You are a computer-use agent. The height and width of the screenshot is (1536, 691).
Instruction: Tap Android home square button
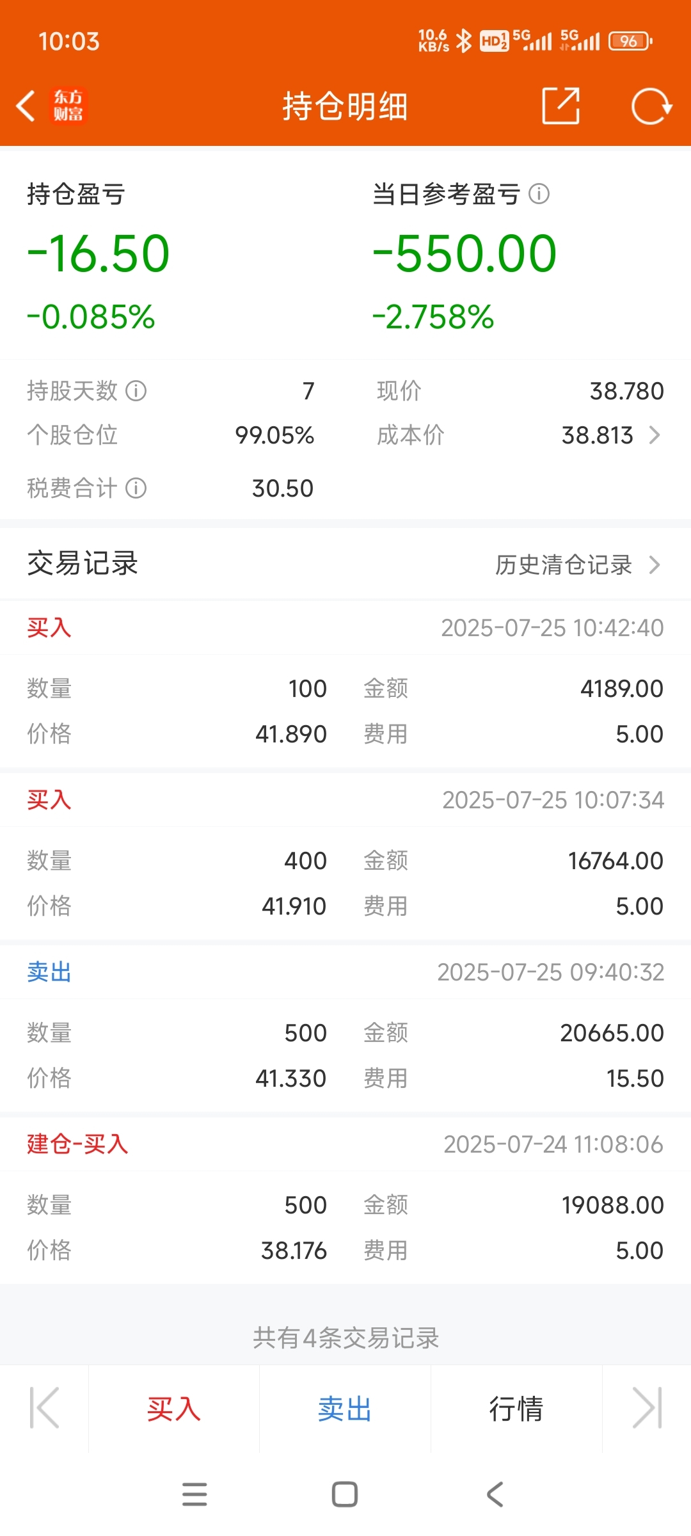(x=345, y=1494)
